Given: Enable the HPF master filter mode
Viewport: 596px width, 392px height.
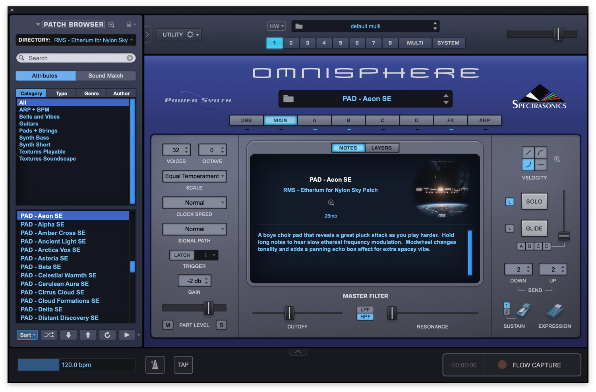Looking at the screenshot, I should (x=365, y=317).
